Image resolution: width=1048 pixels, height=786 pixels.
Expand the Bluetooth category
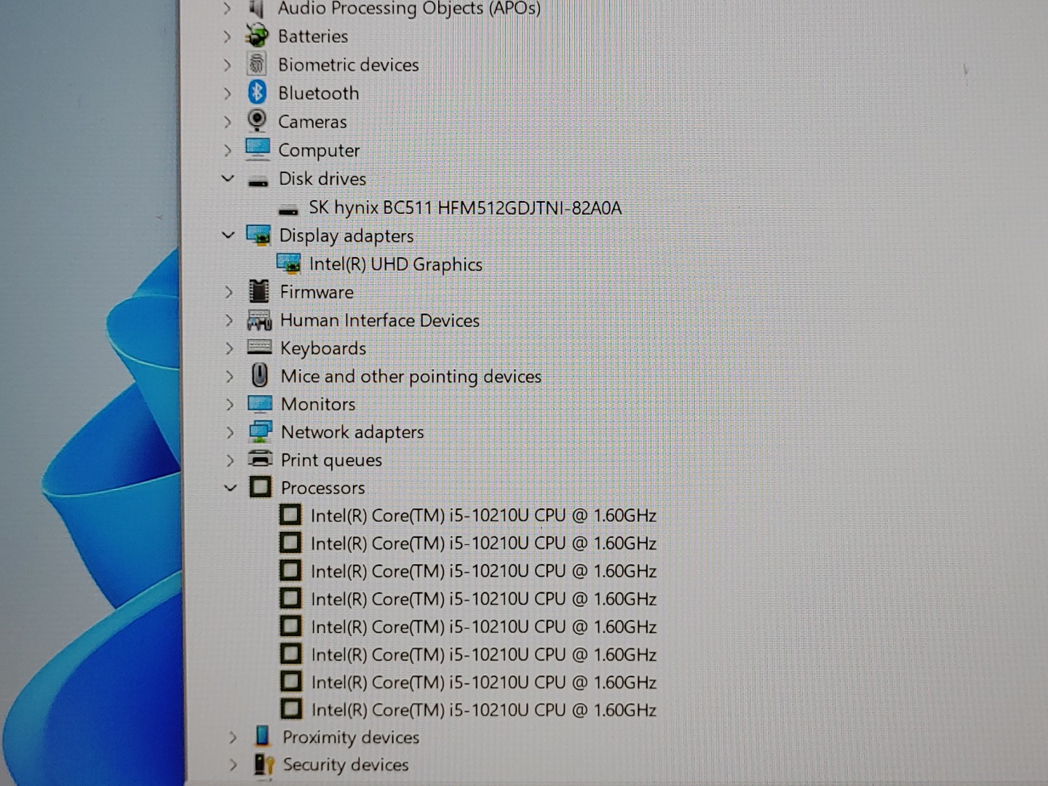pyautogui.click(x=228, y=92)
